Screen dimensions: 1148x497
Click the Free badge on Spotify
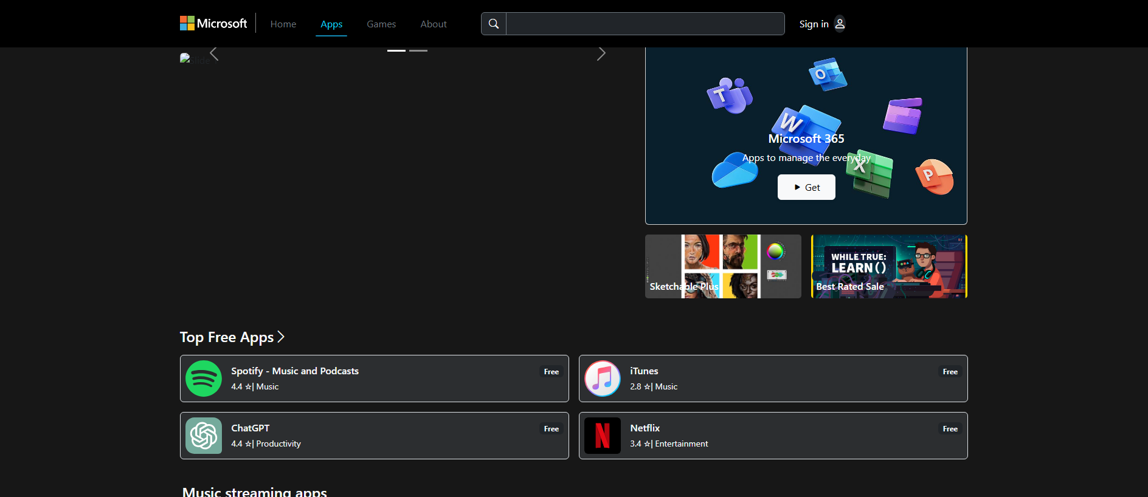[x=552, y=372]
